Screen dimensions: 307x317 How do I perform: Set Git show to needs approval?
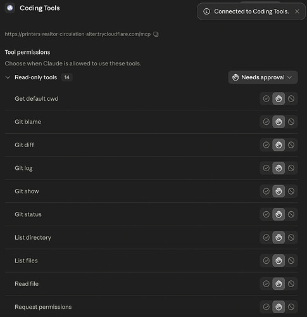(279, 191)
